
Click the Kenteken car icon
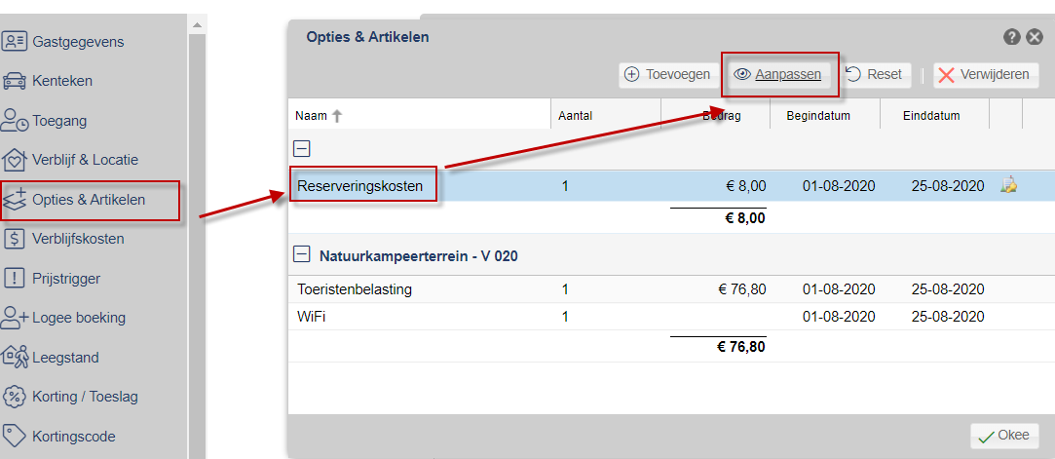click(x=15, y=81)
